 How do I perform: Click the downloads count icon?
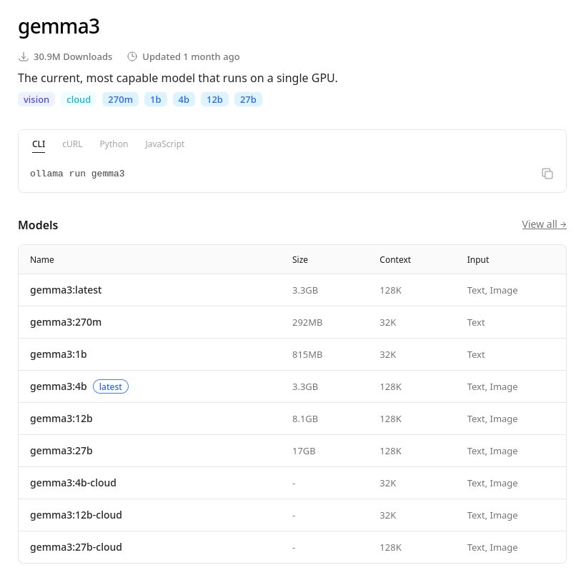point(24,56)
